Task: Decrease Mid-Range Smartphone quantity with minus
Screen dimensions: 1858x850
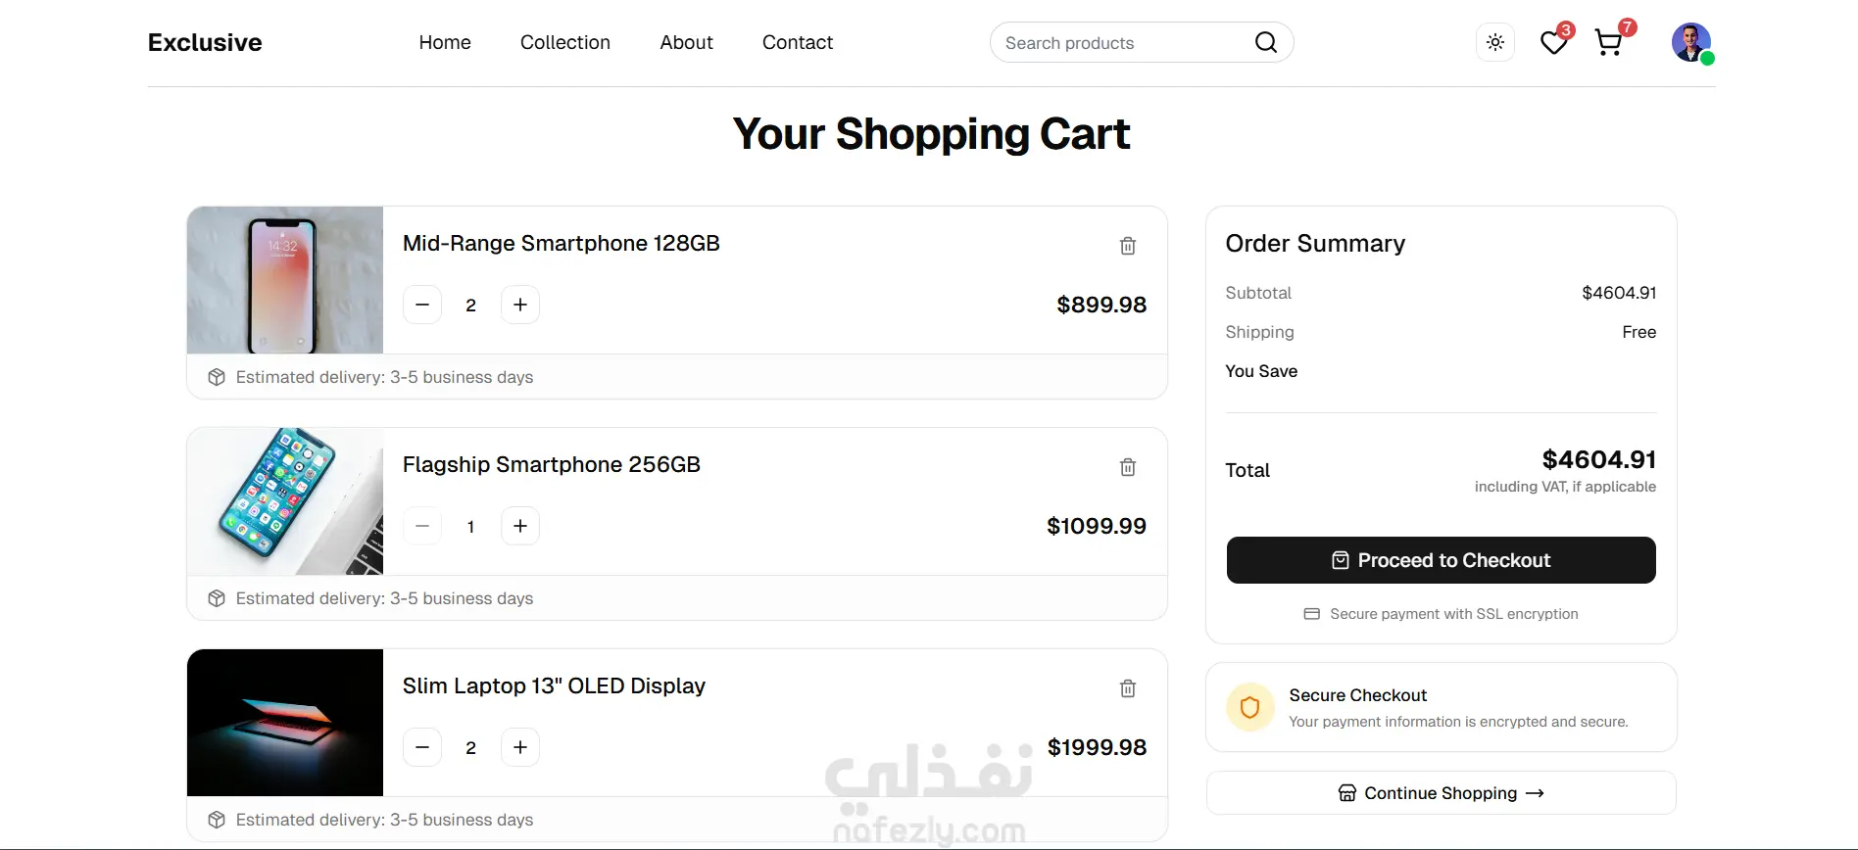Action: click(x=422, y=305)
